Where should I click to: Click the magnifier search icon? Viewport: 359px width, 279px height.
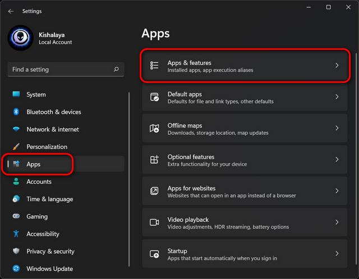pos(116,69)
